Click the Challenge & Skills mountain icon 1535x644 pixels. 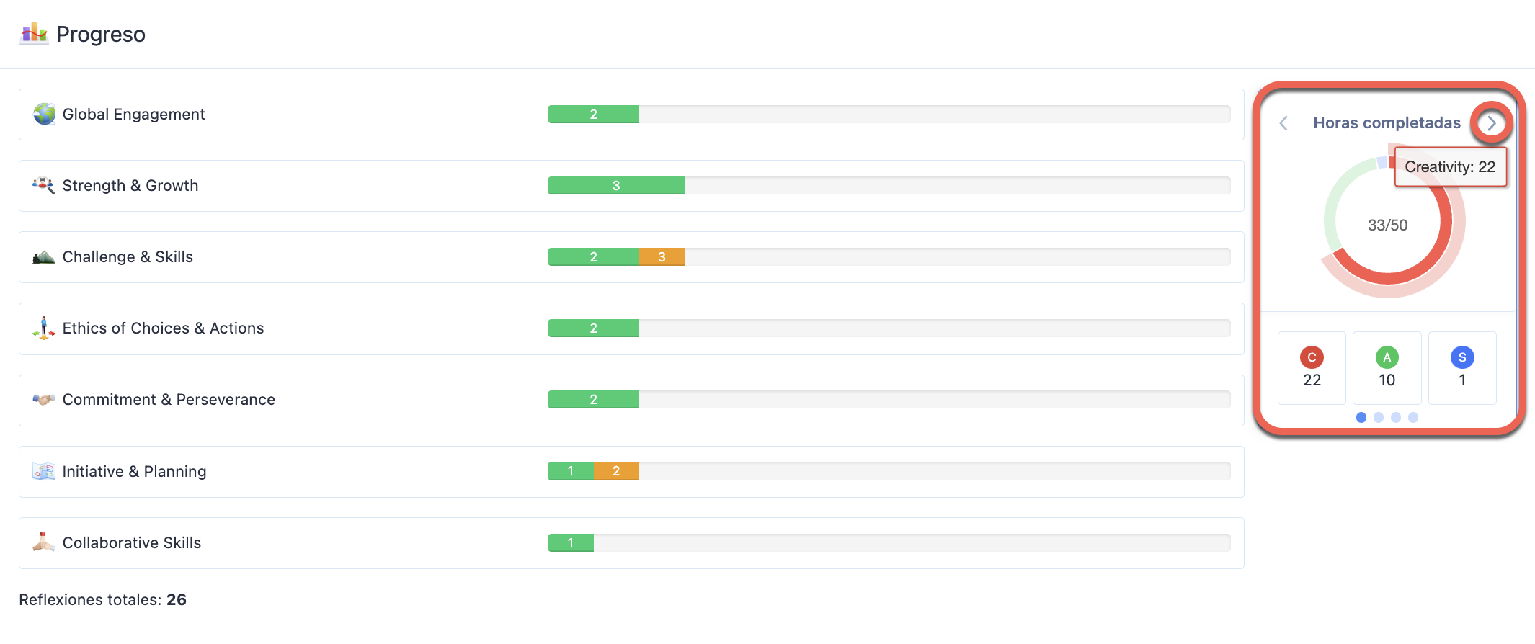pyautogui.click(x=43, y=257)
